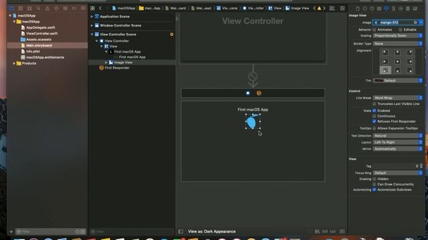This screenshot has width=428, height=240.
Task: Open the History inspector icon
Action: 364,9
